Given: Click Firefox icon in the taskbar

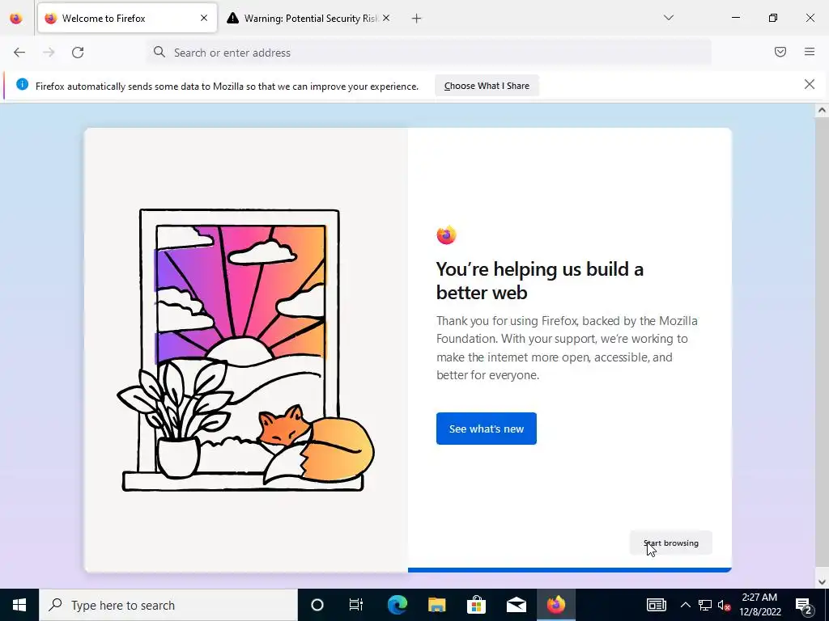Looking at the screenshot, I should point(555,605).
